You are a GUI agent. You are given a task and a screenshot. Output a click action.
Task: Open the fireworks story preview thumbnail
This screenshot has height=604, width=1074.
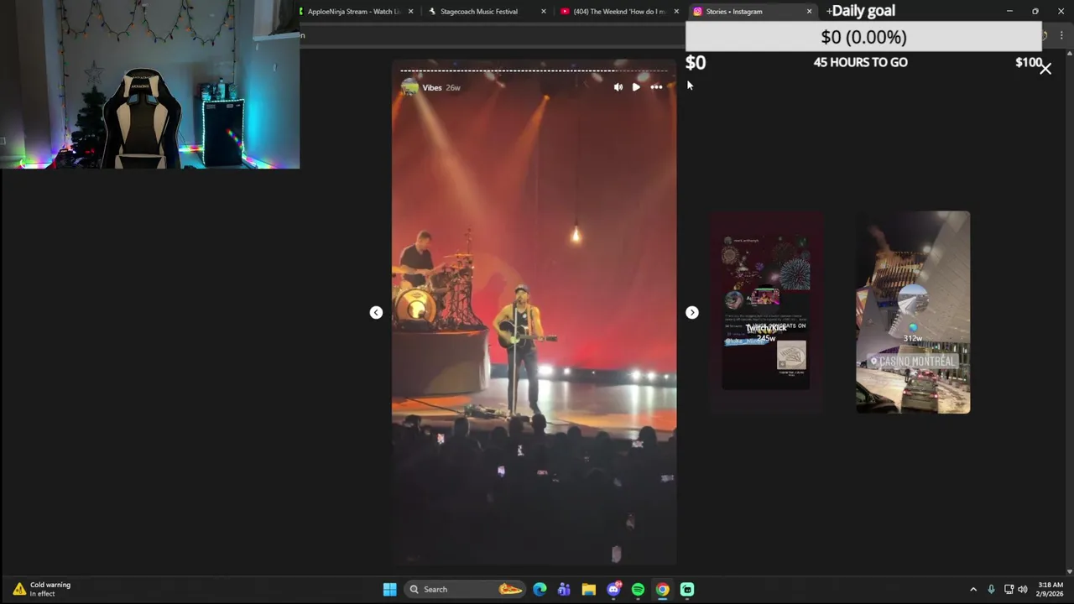pos(766,312)
